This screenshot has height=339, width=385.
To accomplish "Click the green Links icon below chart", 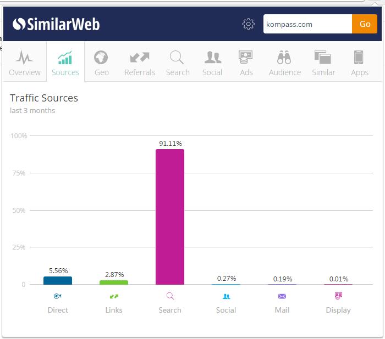I will pyautogui.click(x=114, y=296).
